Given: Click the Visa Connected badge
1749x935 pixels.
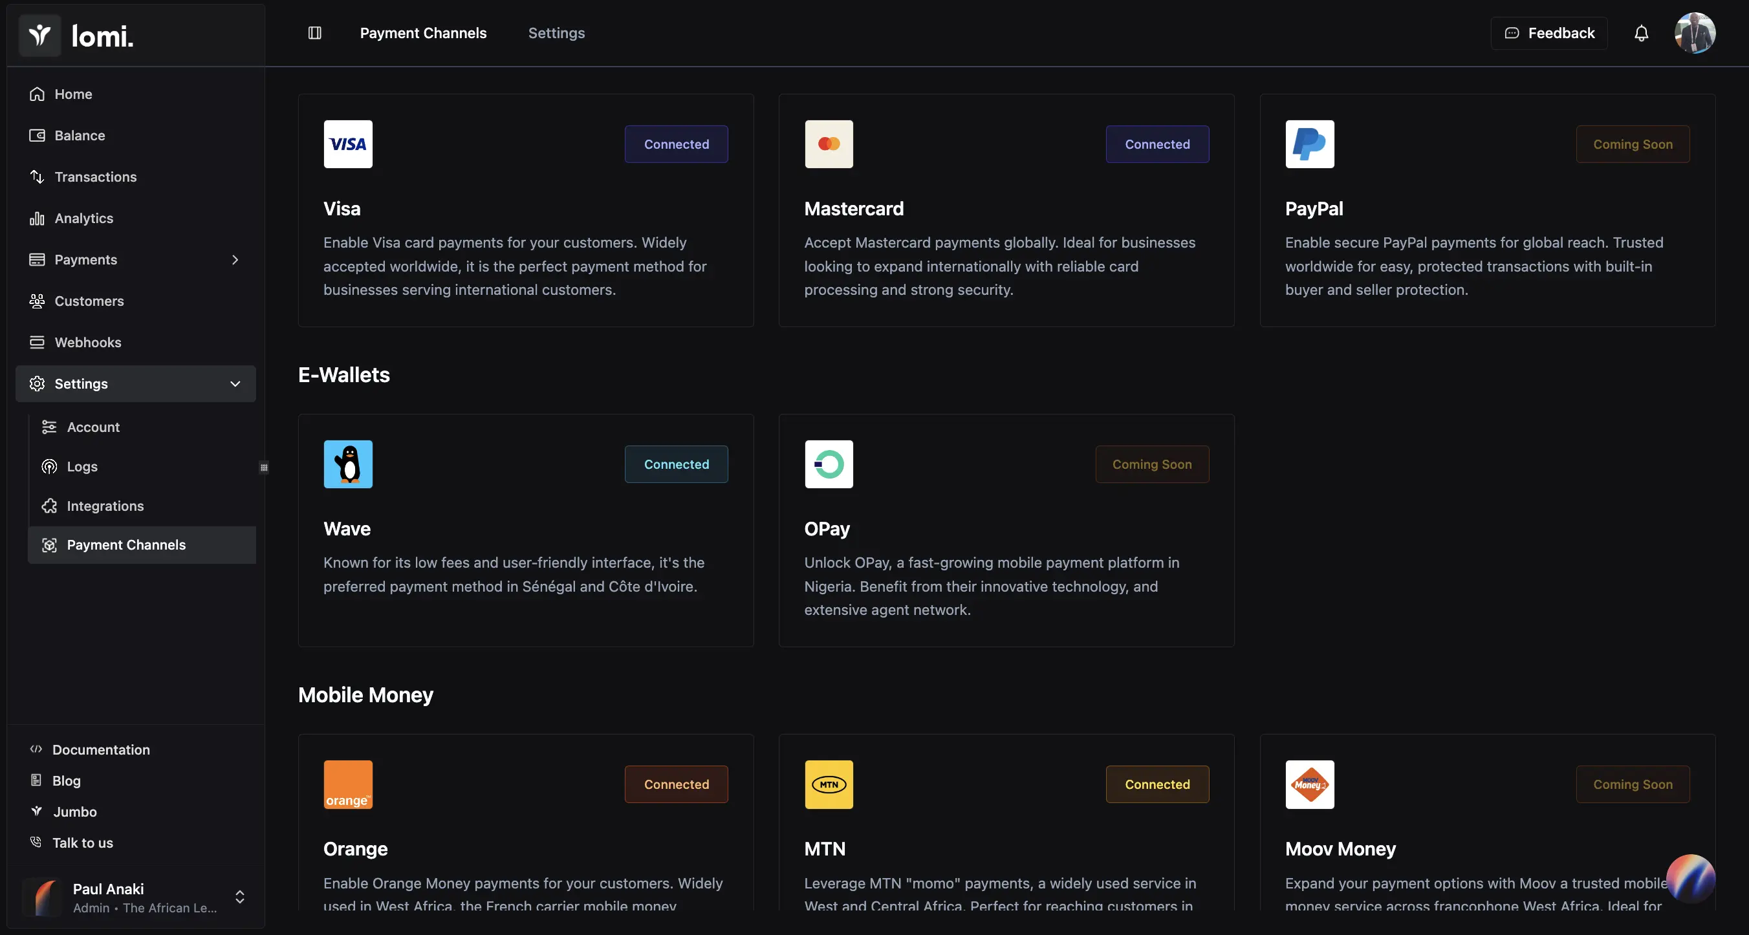Looking at the screenshot, I should (676, 144).
